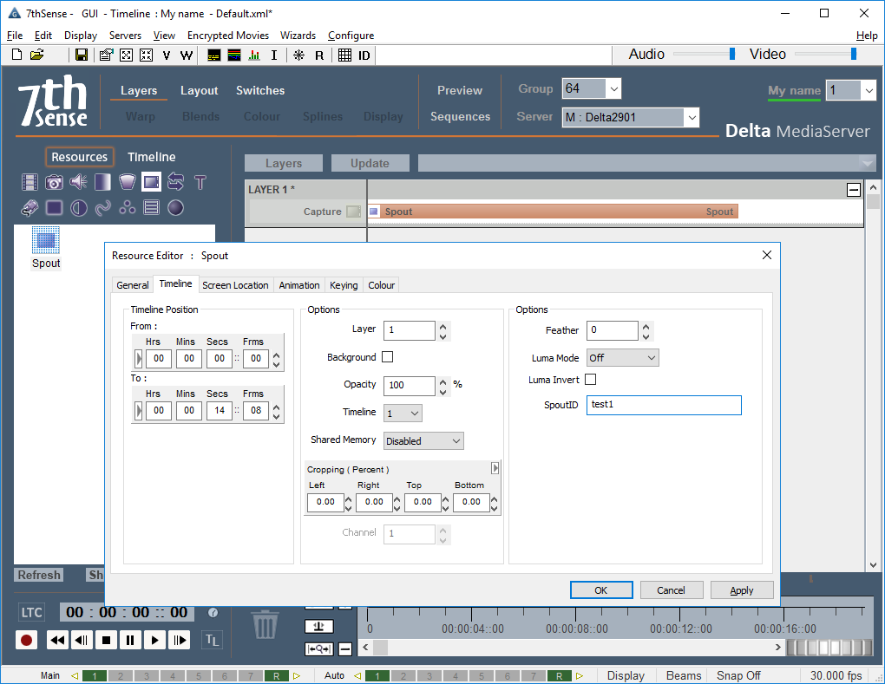The height and width of the screenshot is (684, 885).
Task: Select the Camera image resource icon
Action: [54, 182]
